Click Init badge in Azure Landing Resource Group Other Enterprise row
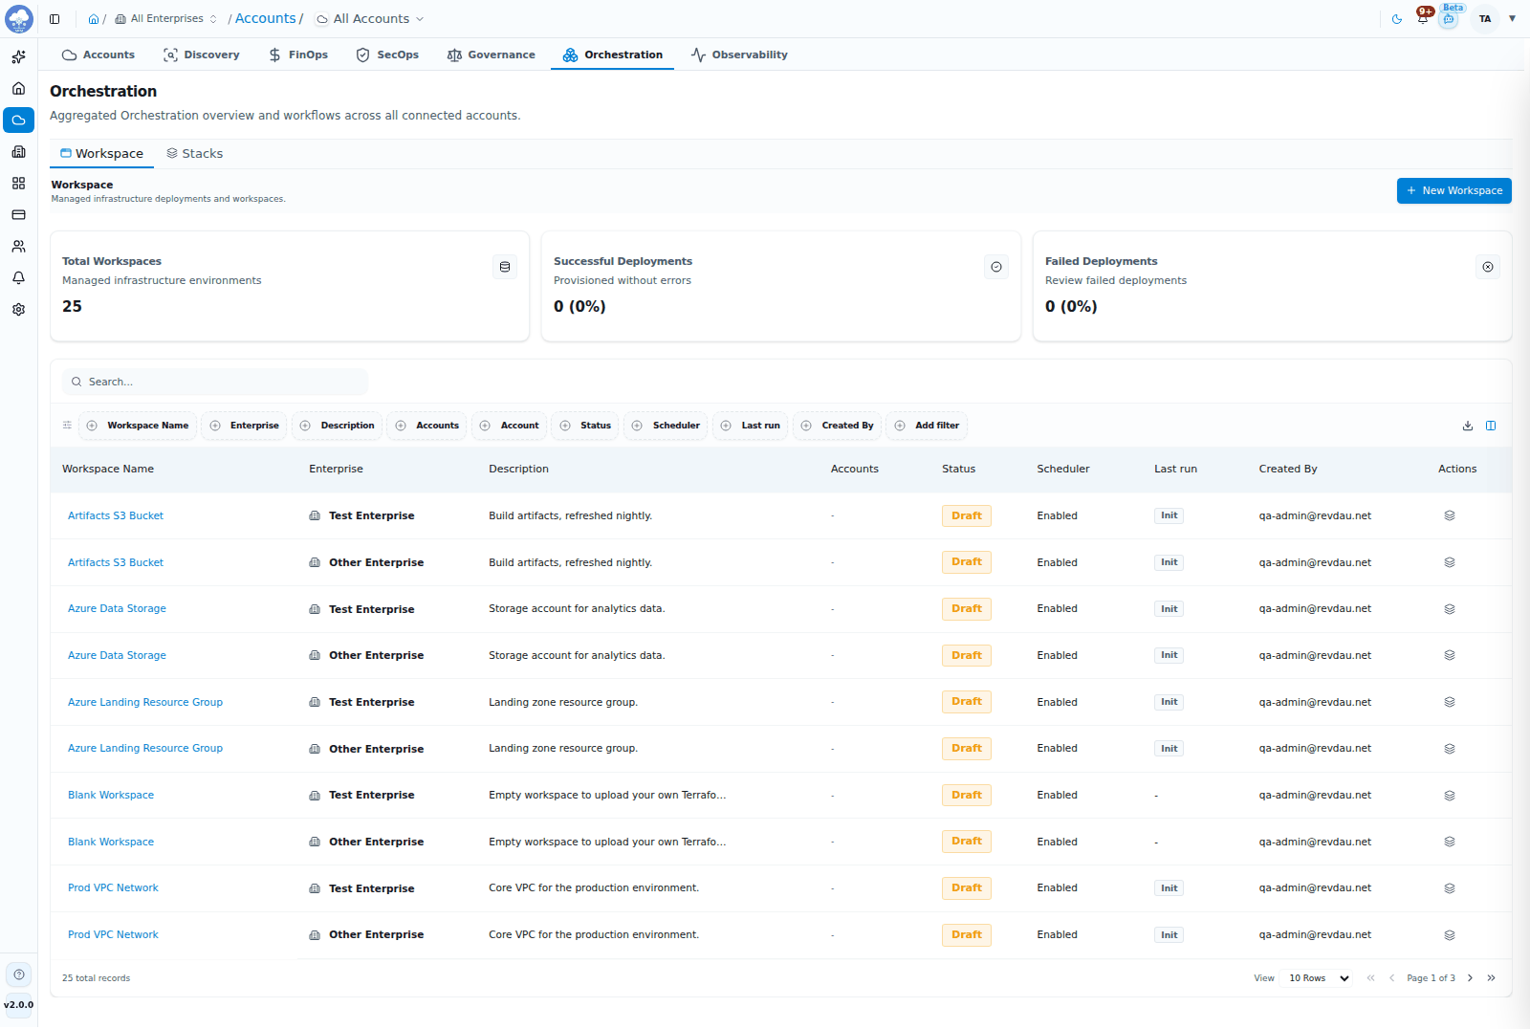 [x=1169, y=749]
